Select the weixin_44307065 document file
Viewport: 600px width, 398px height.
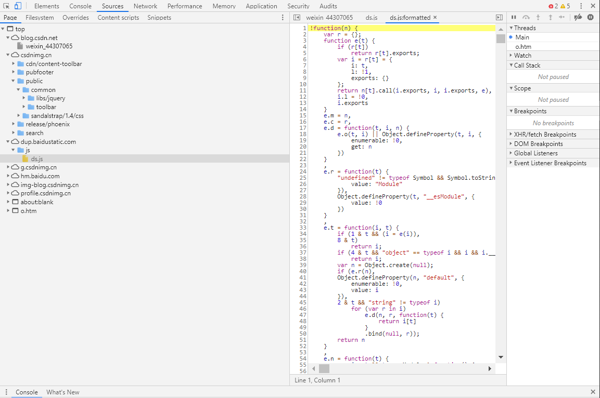(x=49, y=46)
